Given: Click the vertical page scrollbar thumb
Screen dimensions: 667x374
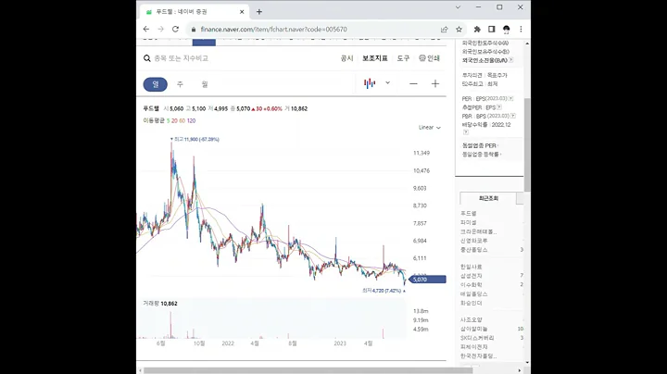Looking at the screenshot, I should pyautogui.click(x=527, y=144).
